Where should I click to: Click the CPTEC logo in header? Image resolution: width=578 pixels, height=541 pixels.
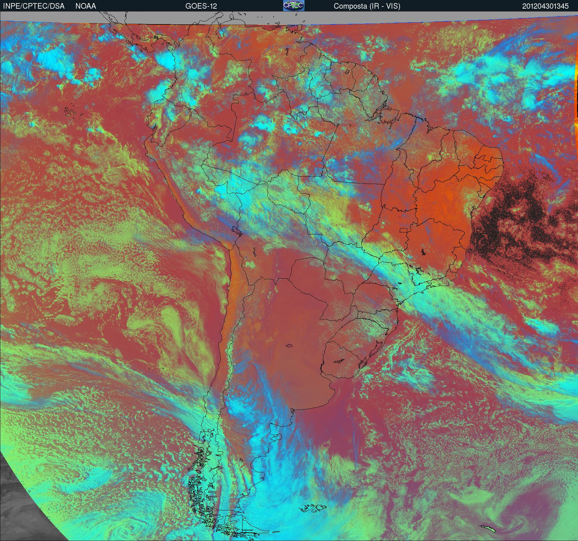point(294,6)
